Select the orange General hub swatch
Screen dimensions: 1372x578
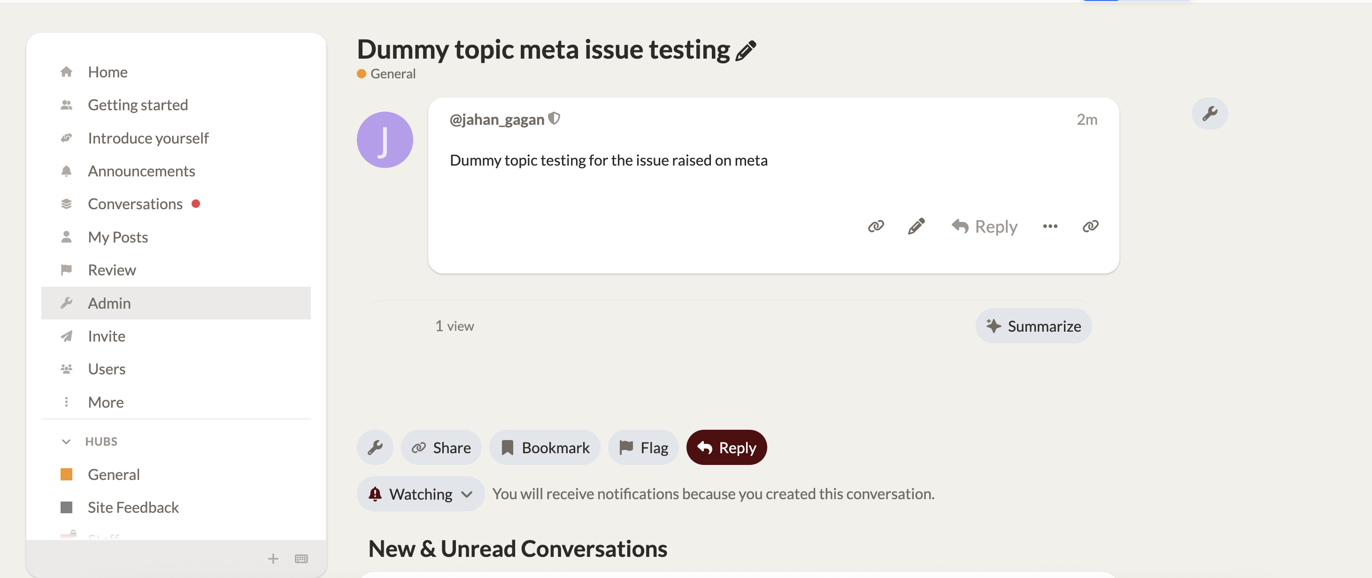pyautogui.click(x=67, y=474)
